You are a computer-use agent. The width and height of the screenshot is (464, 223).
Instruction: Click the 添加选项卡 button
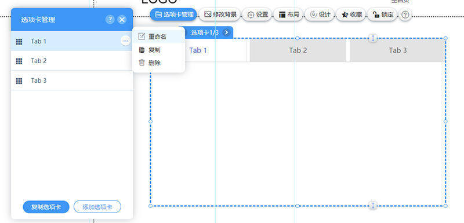97,207
